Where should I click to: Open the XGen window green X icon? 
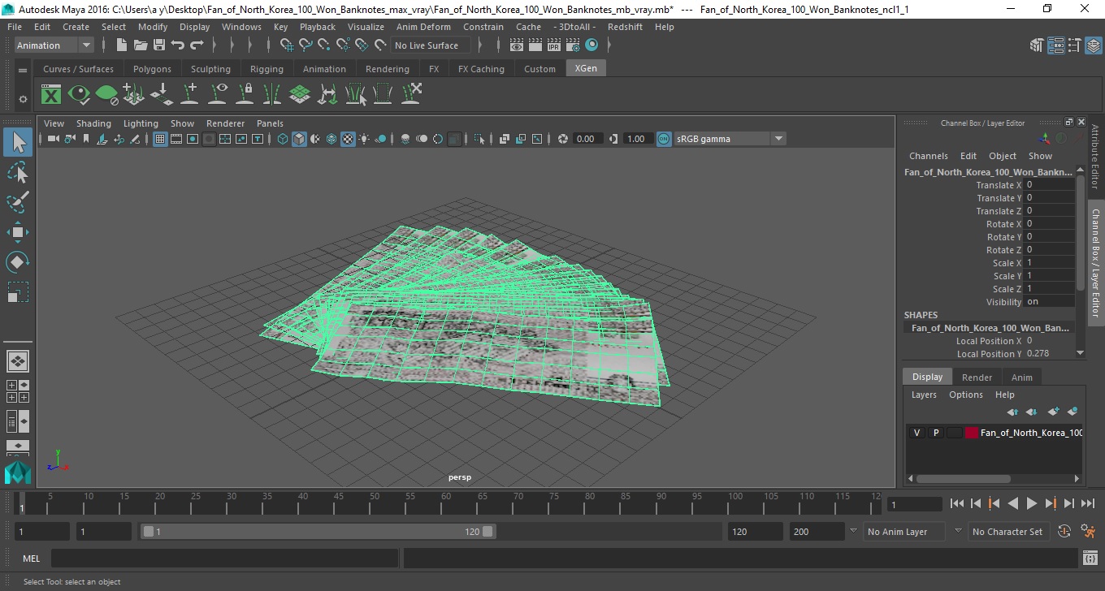[51, 95]
